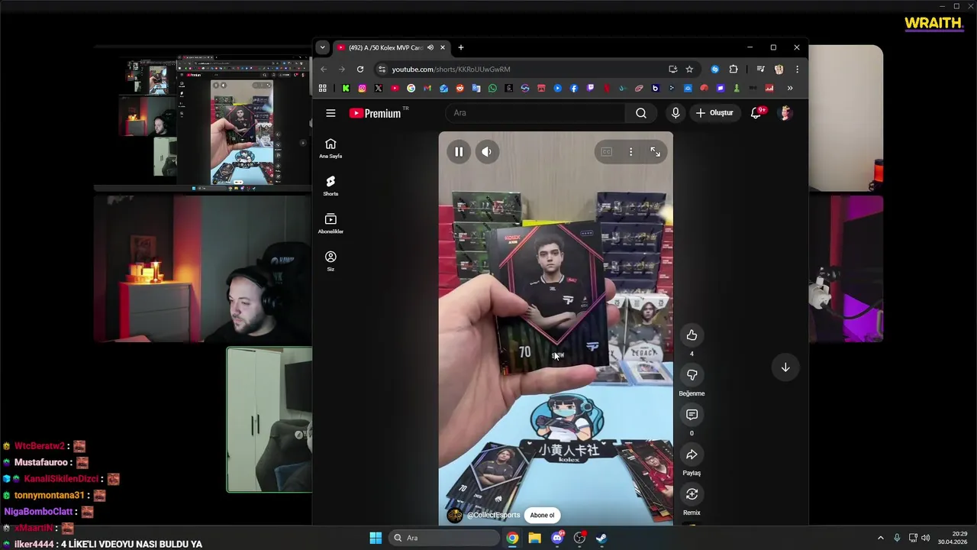Subscribe with the Abone ol button
Viewport: 977px width, 550px height.
(542, 515)
